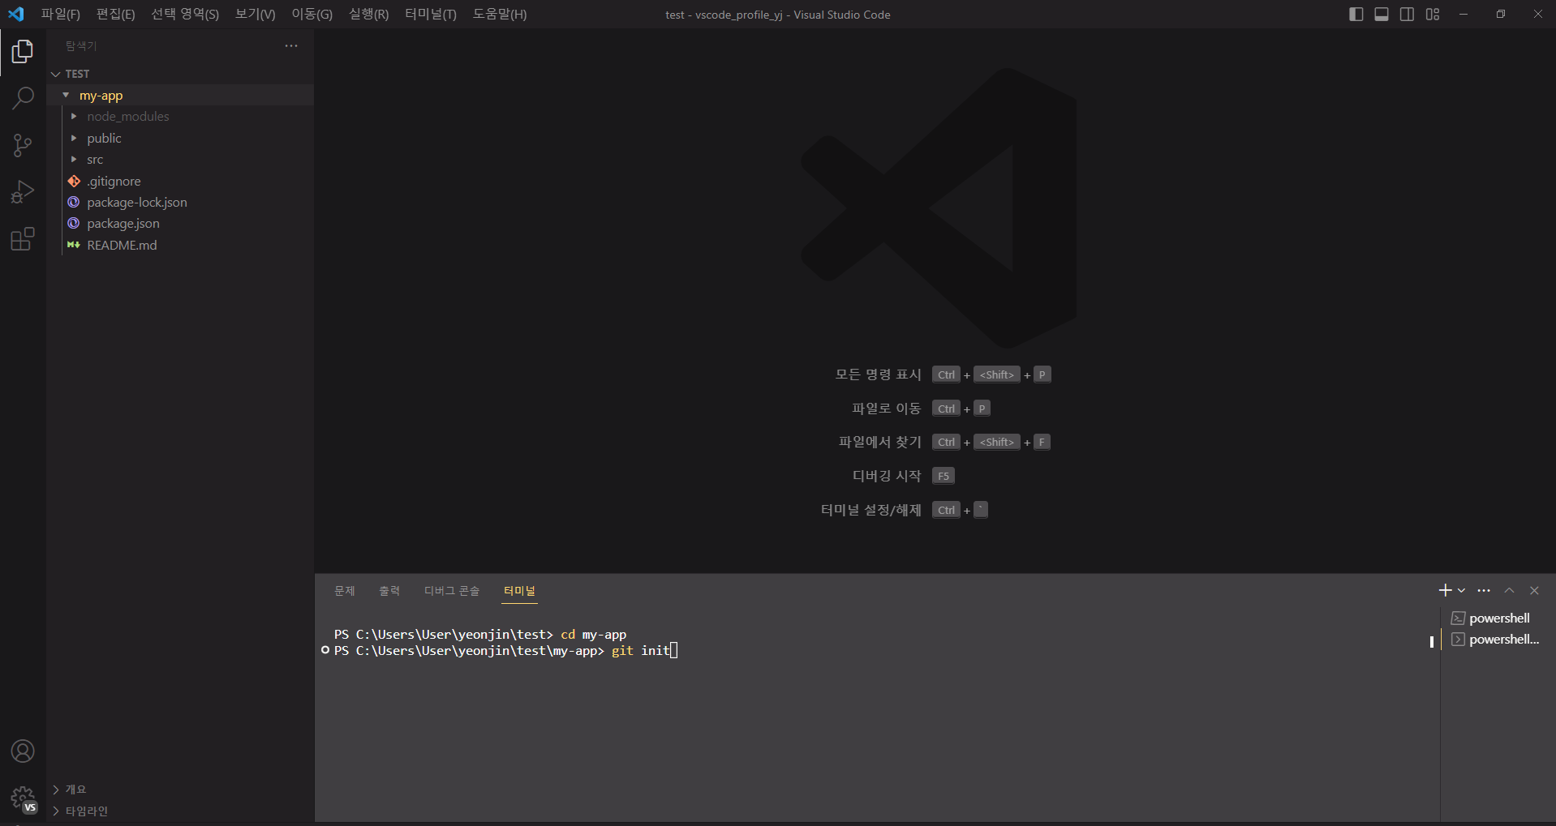Click the package-lock.json file icon
The image size is (1556, 826).
click(74, 202)
